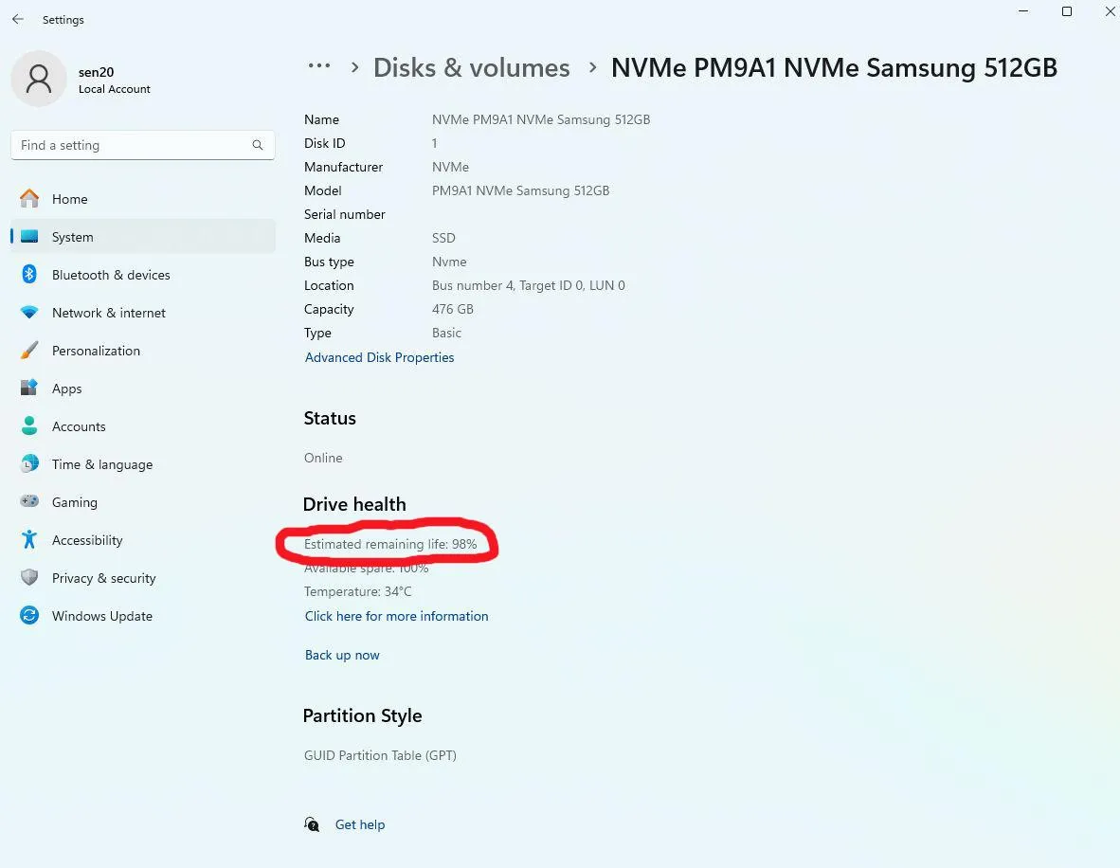This screenshot has height=868, width=1120.
Task: Open the Get help link
Action: pos(360,824)
